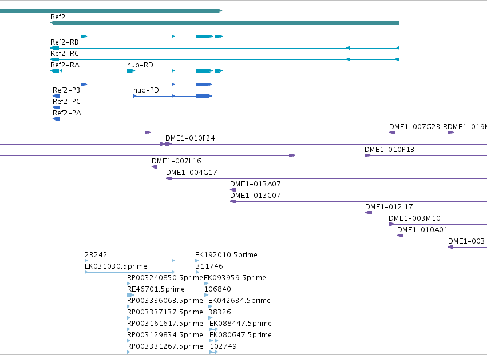Click the DME1-003M10 clone label
The image size is (487, 355).
[x=415, y=219]
